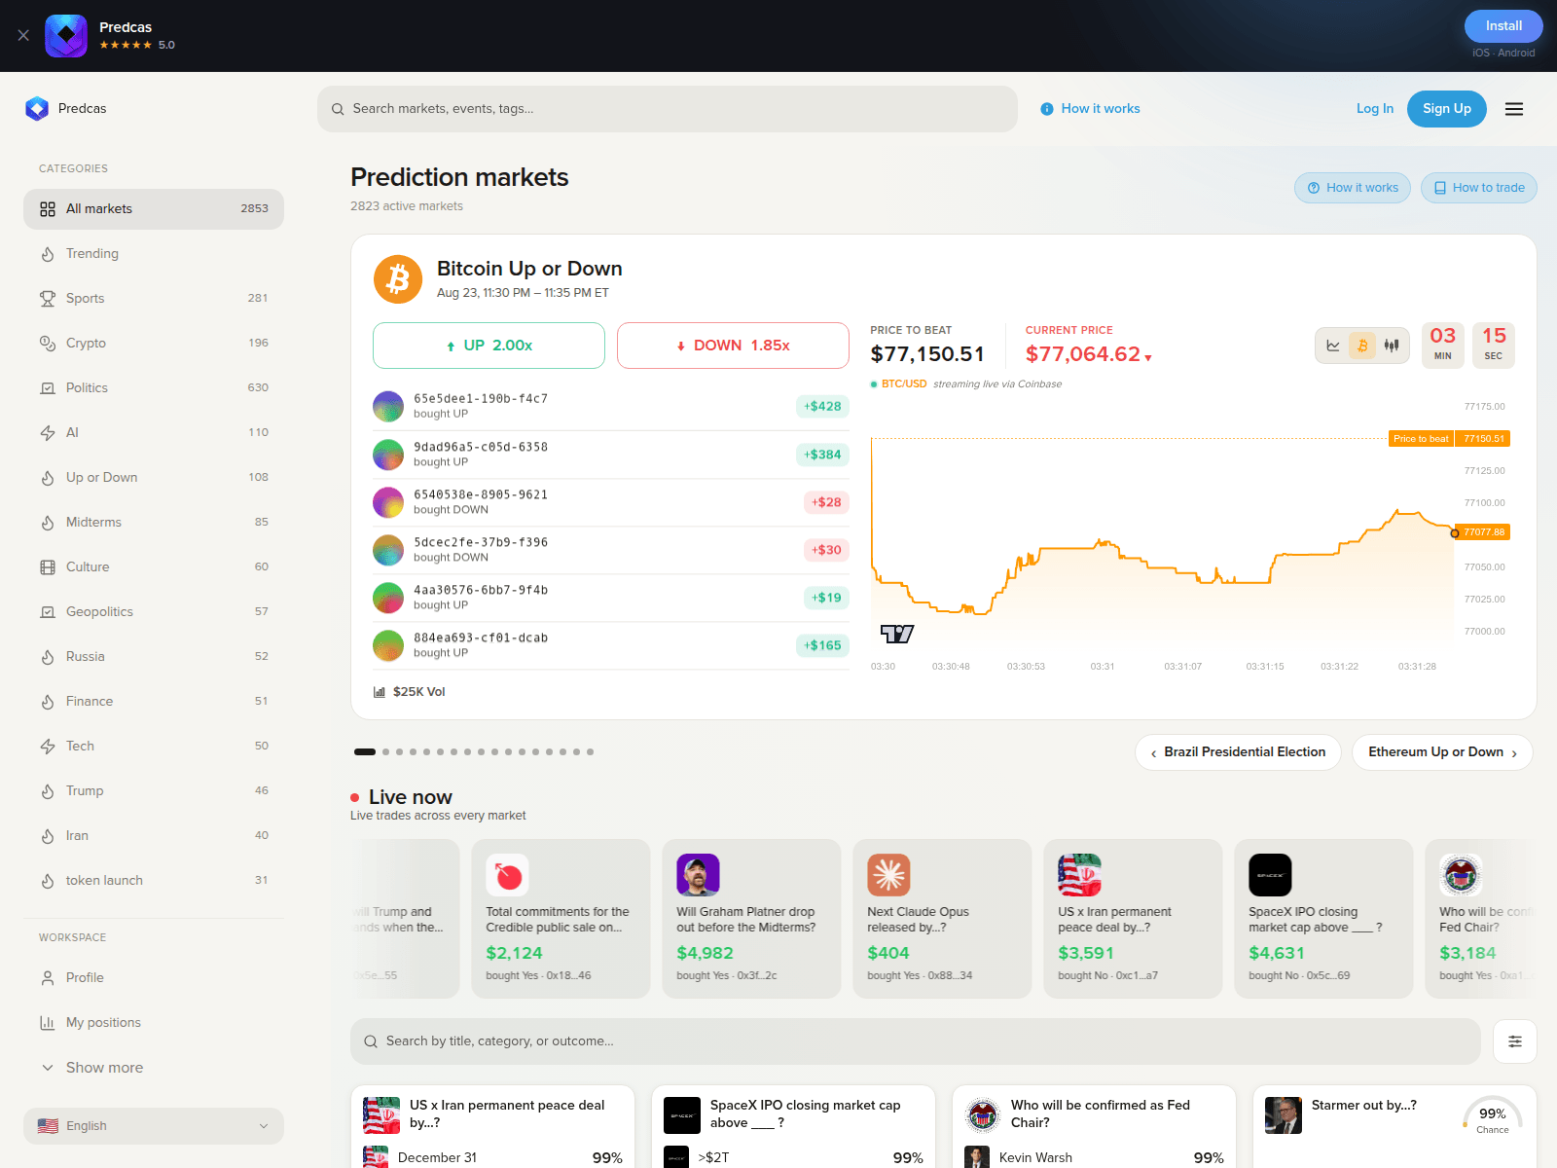Open How it works link in header
Viewport: 1557px width, 1168px height.
pyautogui.click(x=1090, y=109)
